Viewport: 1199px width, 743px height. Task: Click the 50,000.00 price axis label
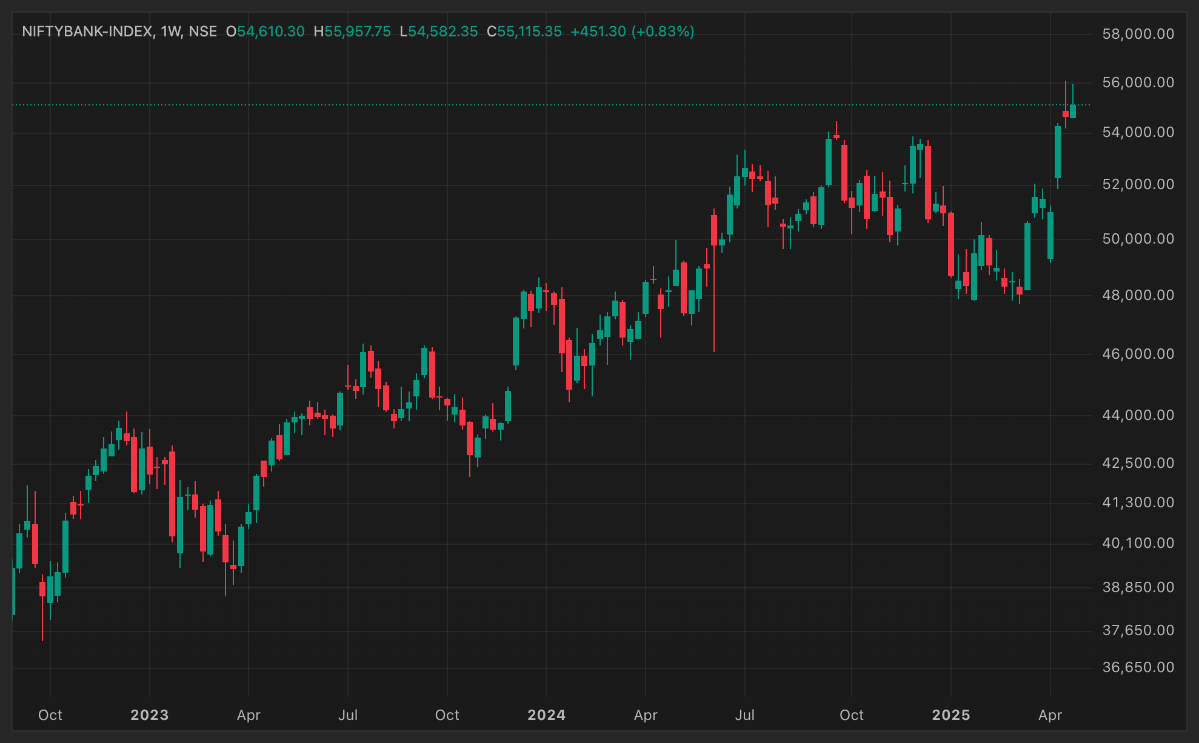click(1138, 239)
